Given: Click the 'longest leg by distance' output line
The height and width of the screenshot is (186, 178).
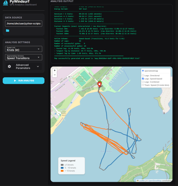Looking at the screenshot, I should (x=80, y=51).
